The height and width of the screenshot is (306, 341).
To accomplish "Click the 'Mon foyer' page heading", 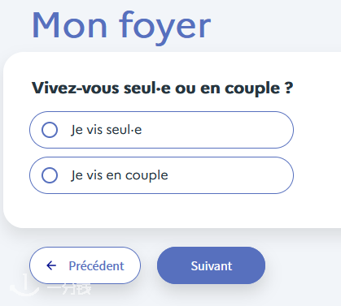I will pos(121,27).
